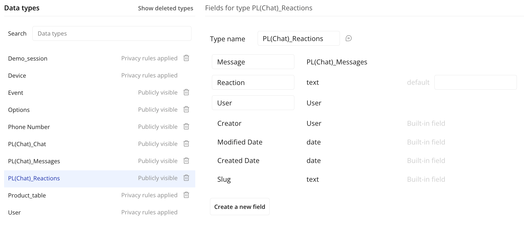Click the Reaction default value input
This screenshot has width=524, height=226.
(x=475, y=83)
